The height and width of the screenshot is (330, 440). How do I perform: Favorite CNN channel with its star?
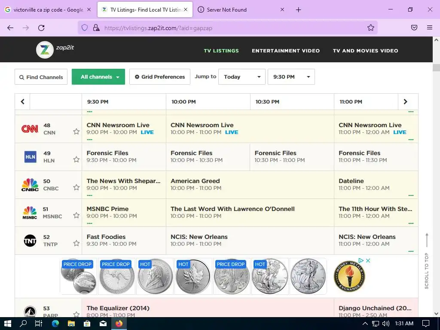[x=76, y=131]
